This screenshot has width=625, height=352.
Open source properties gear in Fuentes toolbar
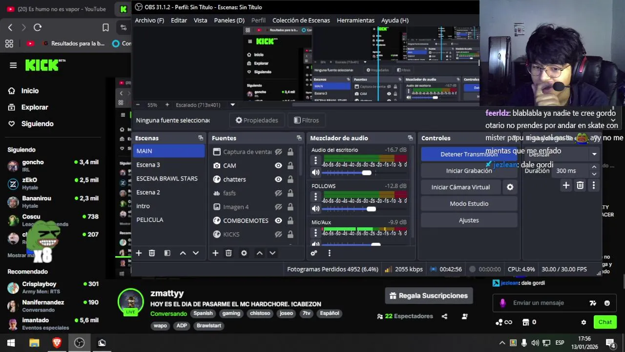click(244, 253)
